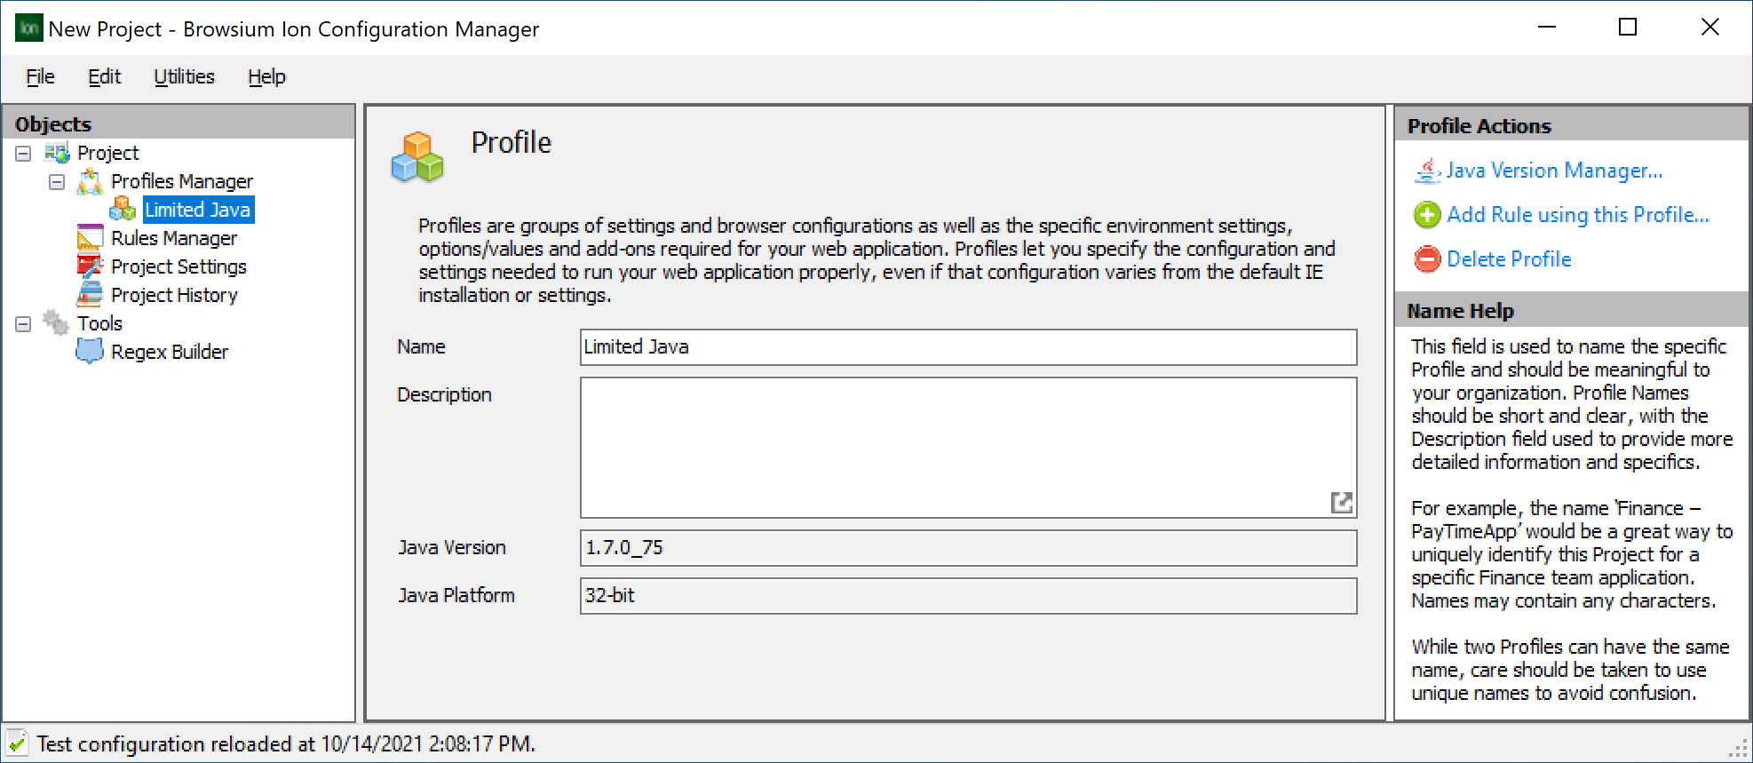This screenshot has width=1753, height=763.
Task: Click the 'Test configuration reloaded' status message
Action: pyautogui.click(x=286, y=744)
